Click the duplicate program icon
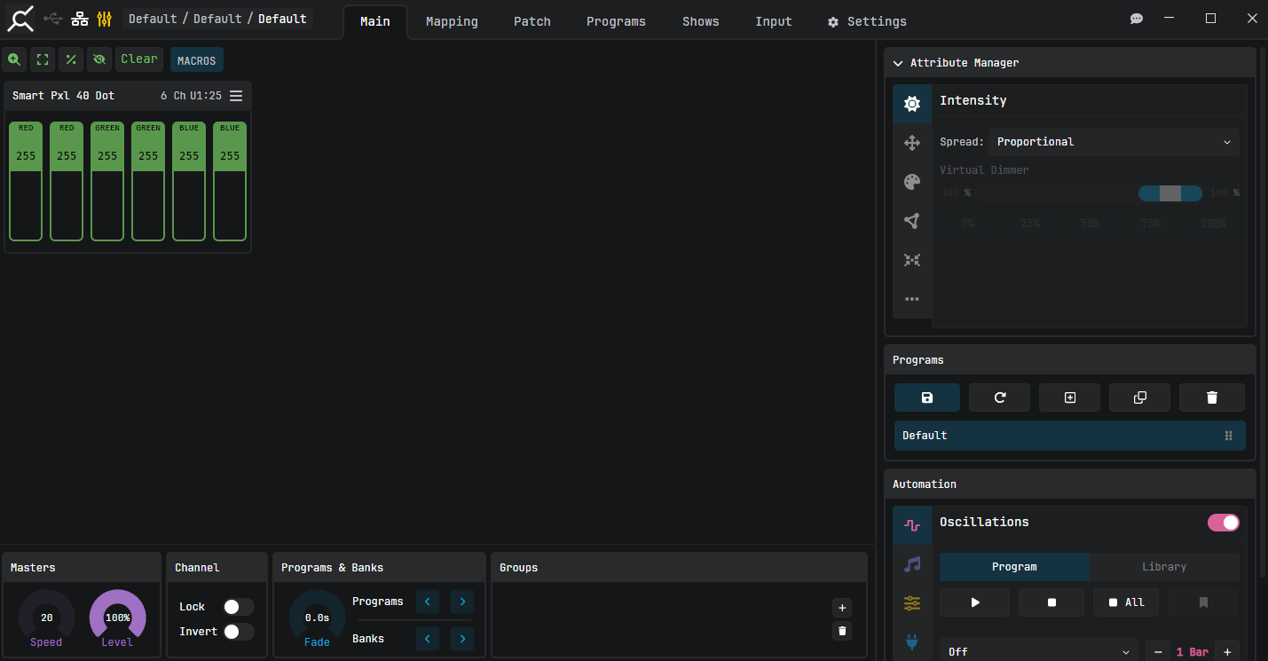 pyautogui.click(x=1140, y=397)
